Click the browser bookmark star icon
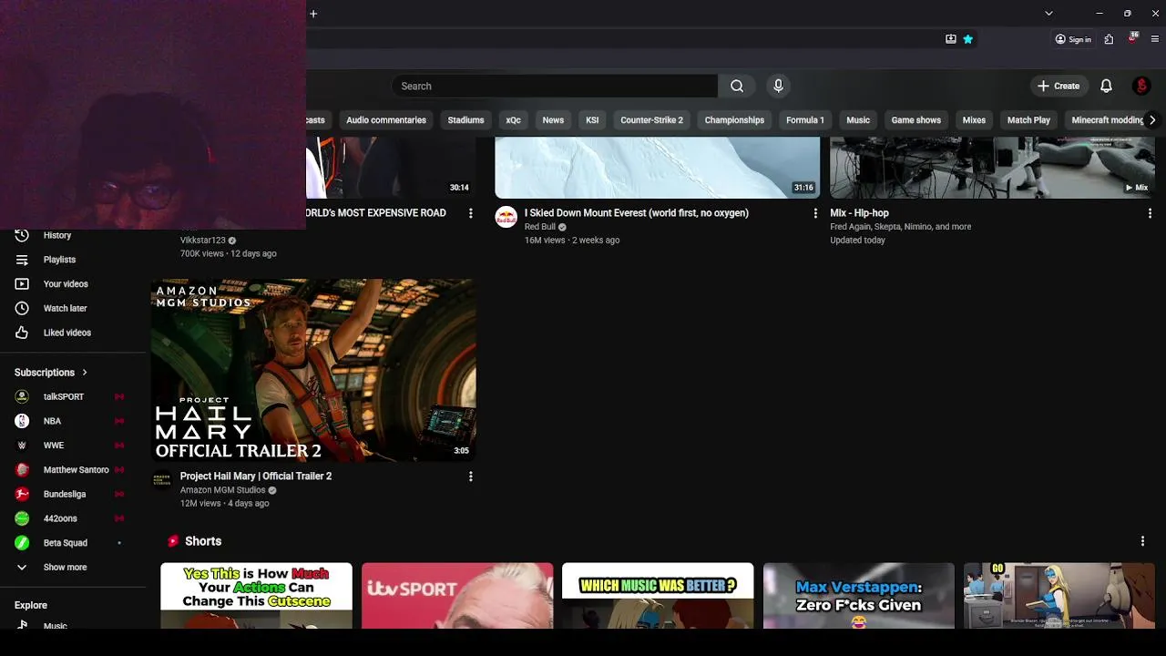 967,39
